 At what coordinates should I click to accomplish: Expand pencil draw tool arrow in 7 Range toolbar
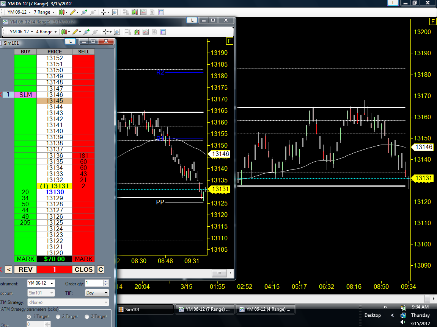(x=77, y=12)
